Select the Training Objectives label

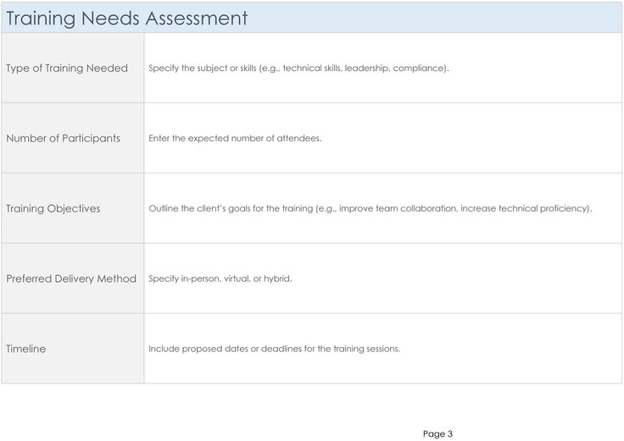point(53,208)
